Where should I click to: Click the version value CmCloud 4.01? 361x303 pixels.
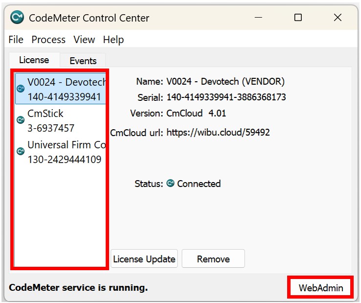pos(196,113)
